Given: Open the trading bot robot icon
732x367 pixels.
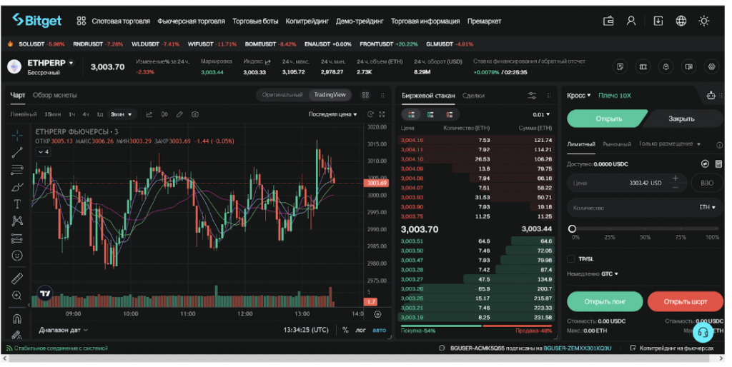Looking at the screenshot, I should click(x=711, y=95).
